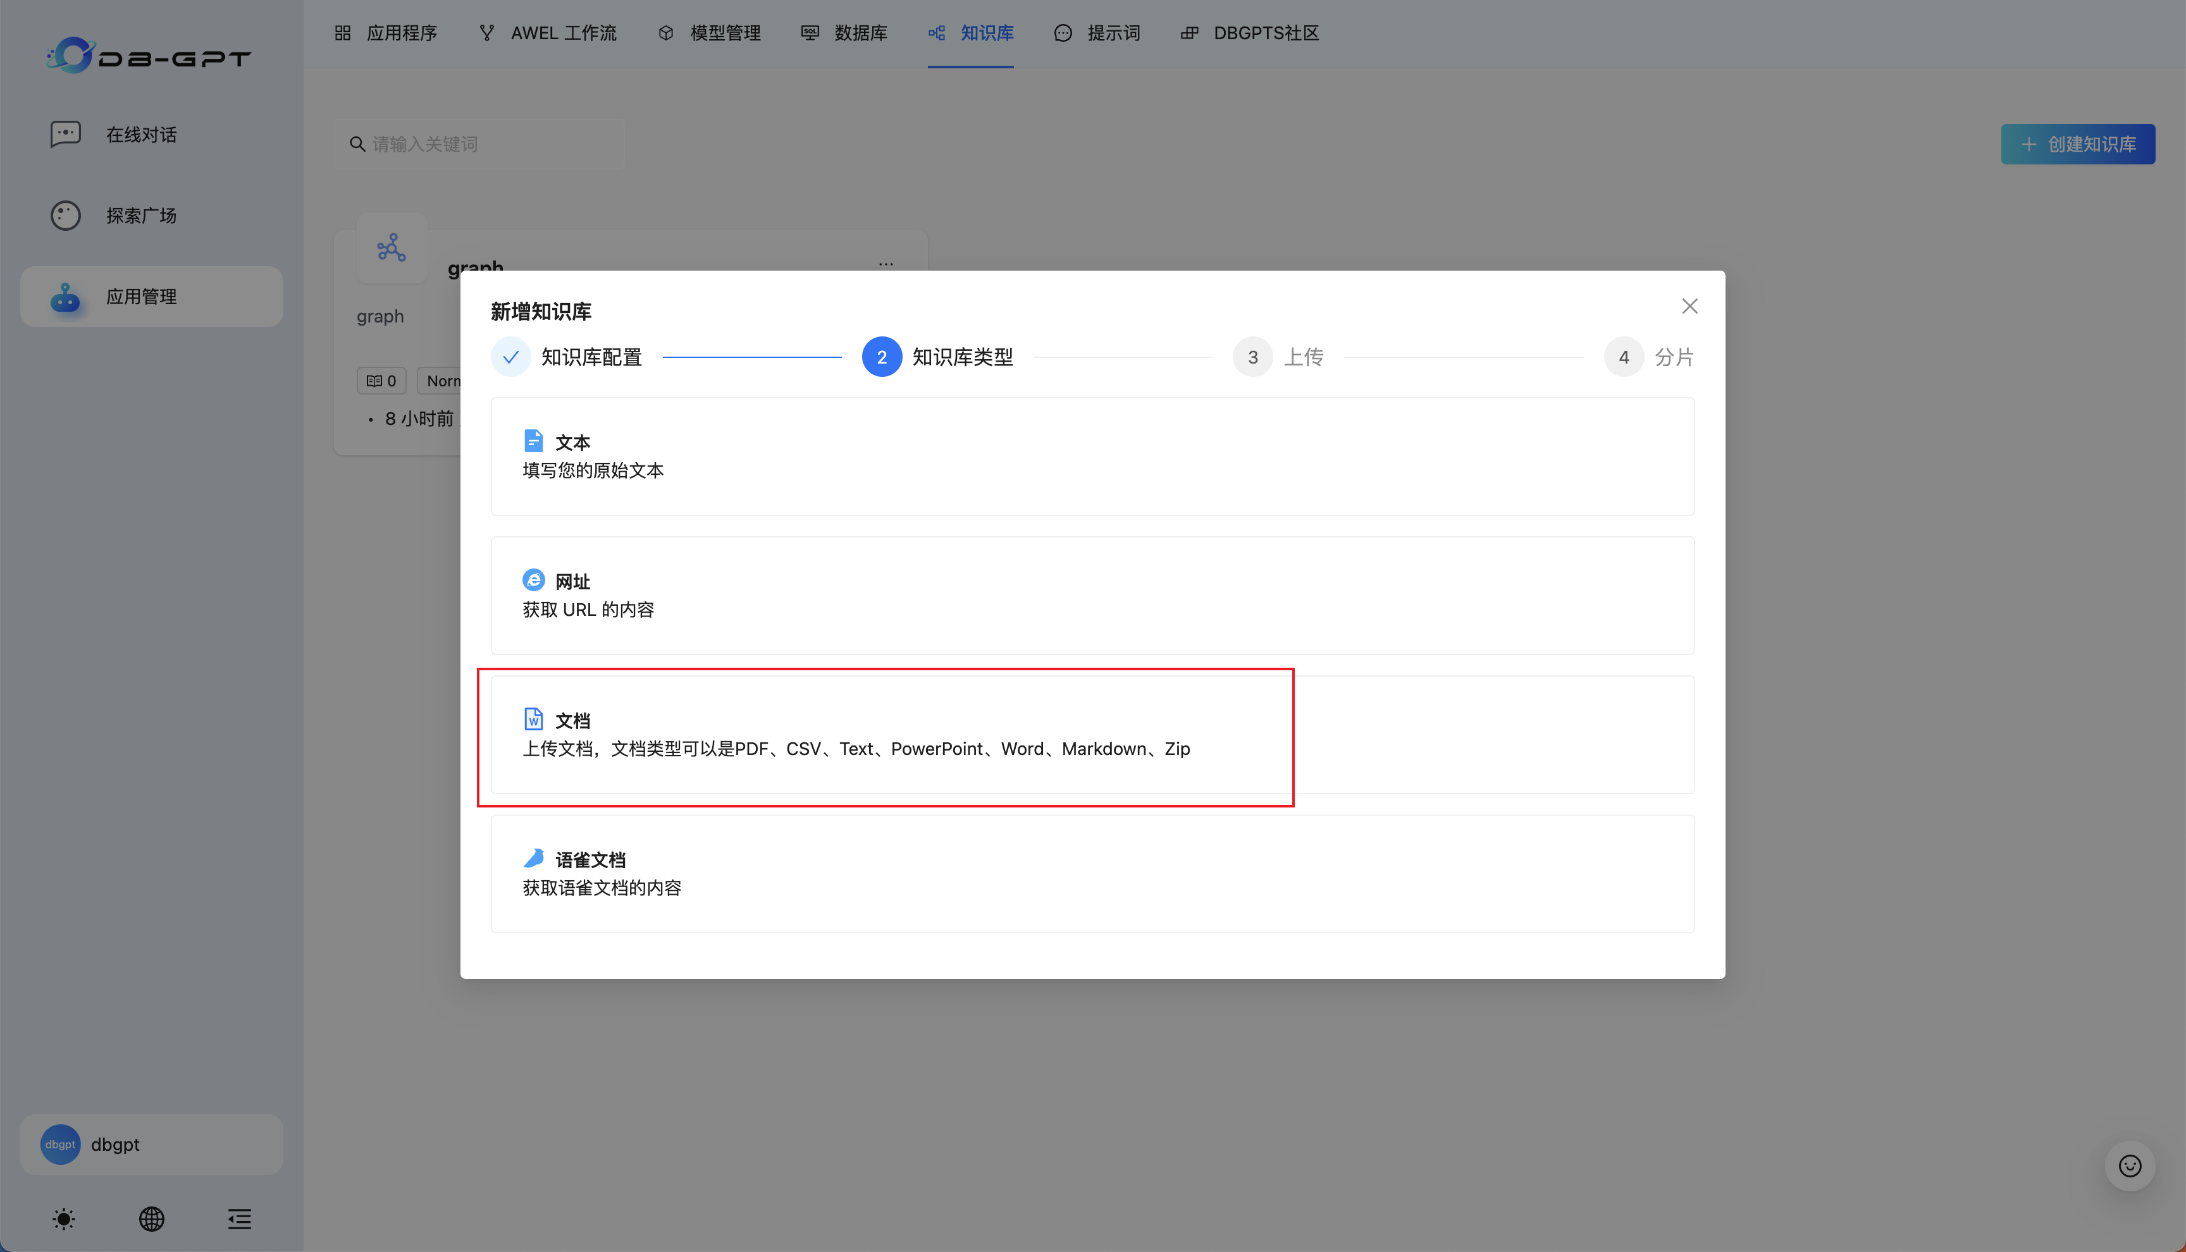Toggle the light/dark theme sun icon

(64, 1218)
